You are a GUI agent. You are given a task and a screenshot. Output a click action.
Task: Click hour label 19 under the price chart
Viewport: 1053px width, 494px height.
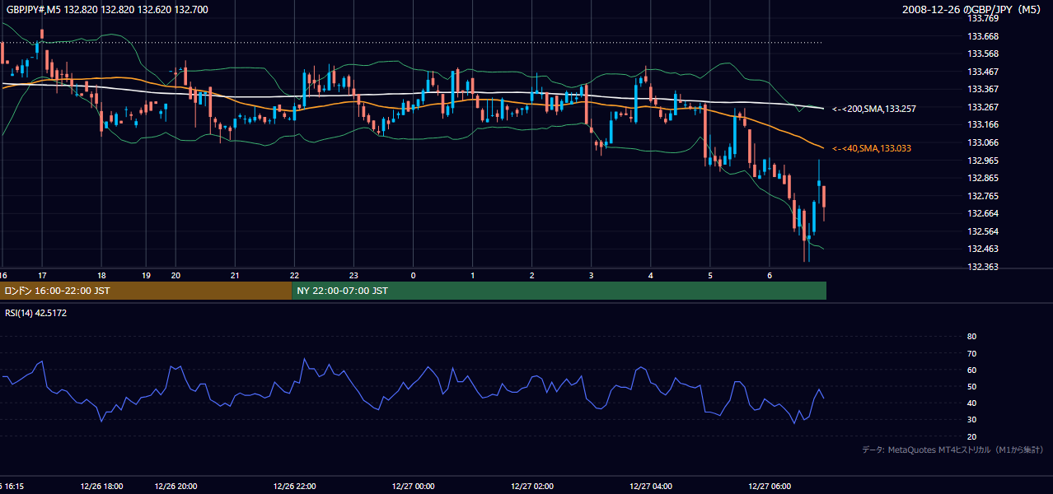point(146,275)
